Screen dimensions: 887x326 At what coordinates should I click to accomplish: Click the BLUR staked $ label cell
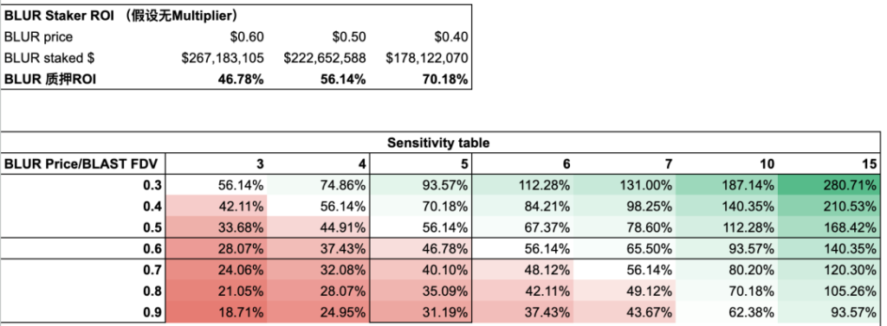tap(83, 58)
